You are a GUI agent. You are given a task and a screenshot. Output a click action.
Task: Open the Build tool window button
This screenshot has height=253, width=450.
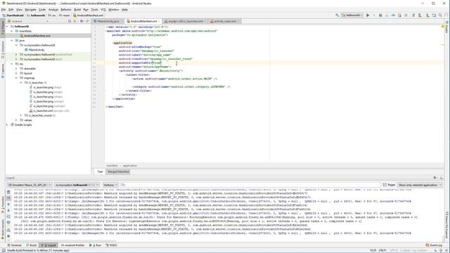32,245
